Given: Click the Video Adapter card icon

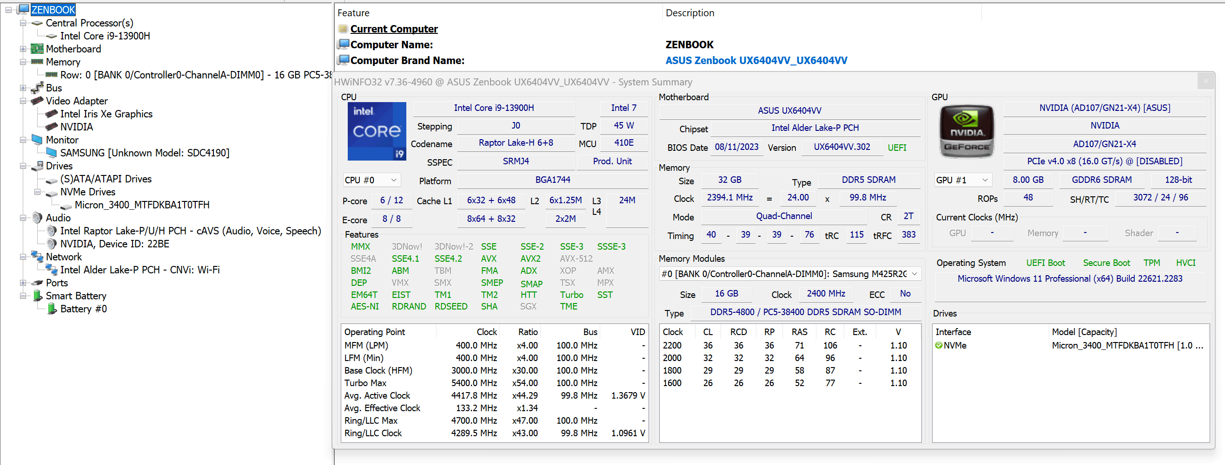Looking at the screenshot, I should (x=37, y=101).
